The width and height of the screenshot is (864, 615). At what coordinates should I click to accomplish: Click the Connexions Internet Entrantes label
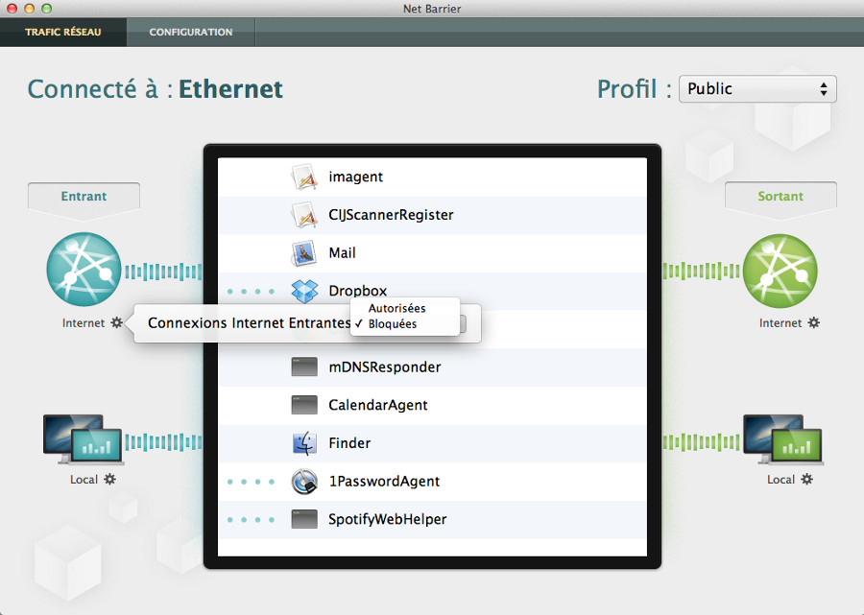pyautogui.click(x=249, y=323)
